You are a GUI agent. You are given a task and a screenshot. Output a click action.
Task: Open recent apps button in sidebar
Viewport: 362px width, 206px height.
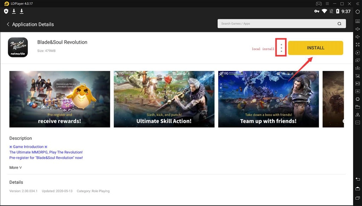click(x=357, y=197)
